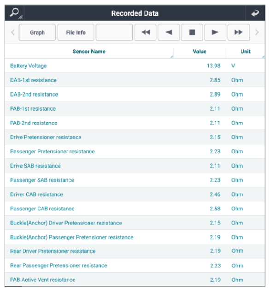Select the Rear Passenger Pretensioner resistance row

(135, 265)
